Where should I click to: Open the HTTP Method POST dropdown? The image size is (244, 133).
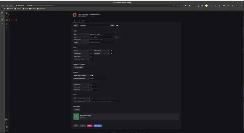94,90
